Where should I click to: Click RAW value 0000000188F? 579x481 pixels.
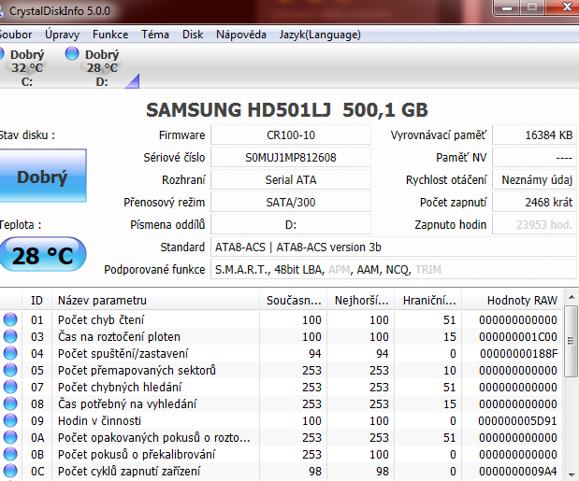518,353
